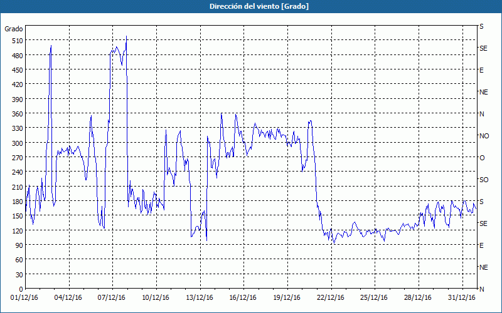
Task: Select the N compass label level with 0
Action: (x=481, y=289)
